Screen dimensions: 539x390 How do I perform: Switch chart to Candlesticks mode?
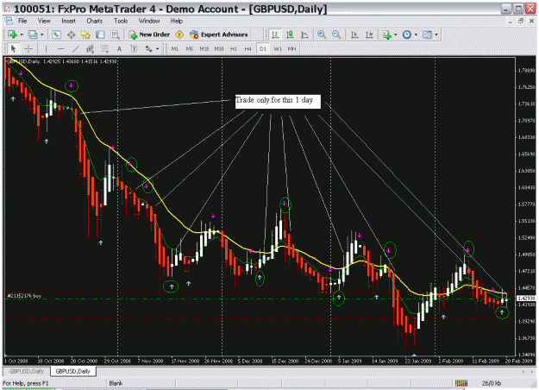(x=290, y=35)
